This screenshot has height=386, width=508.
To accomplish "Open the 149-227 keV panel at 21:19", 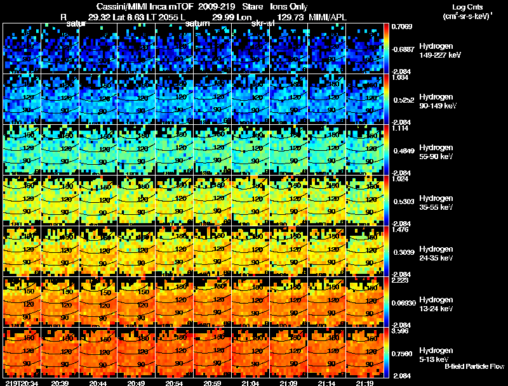I will tap(364, 49).
